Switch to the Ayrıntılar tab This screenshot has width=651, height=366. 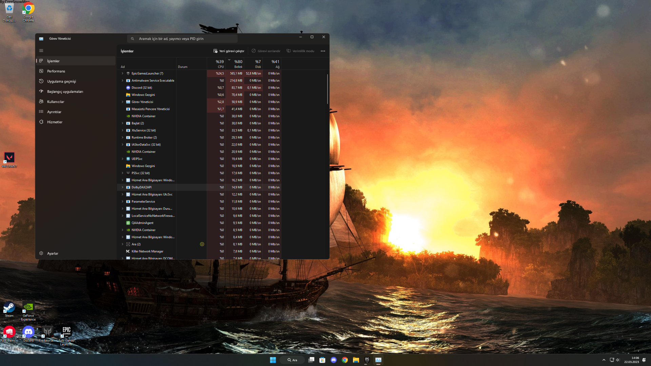tap(54, 112)
